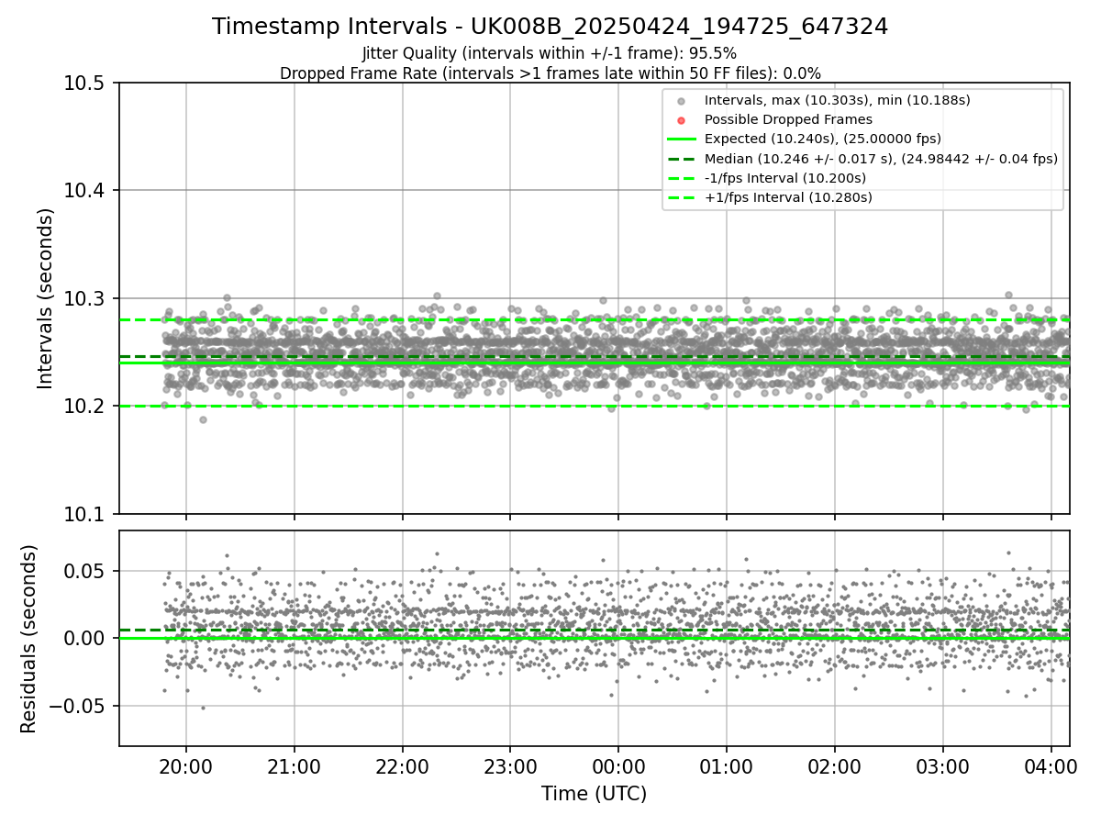Click the 01:00 time tick label
The image size is (1101, 826).
727,765
